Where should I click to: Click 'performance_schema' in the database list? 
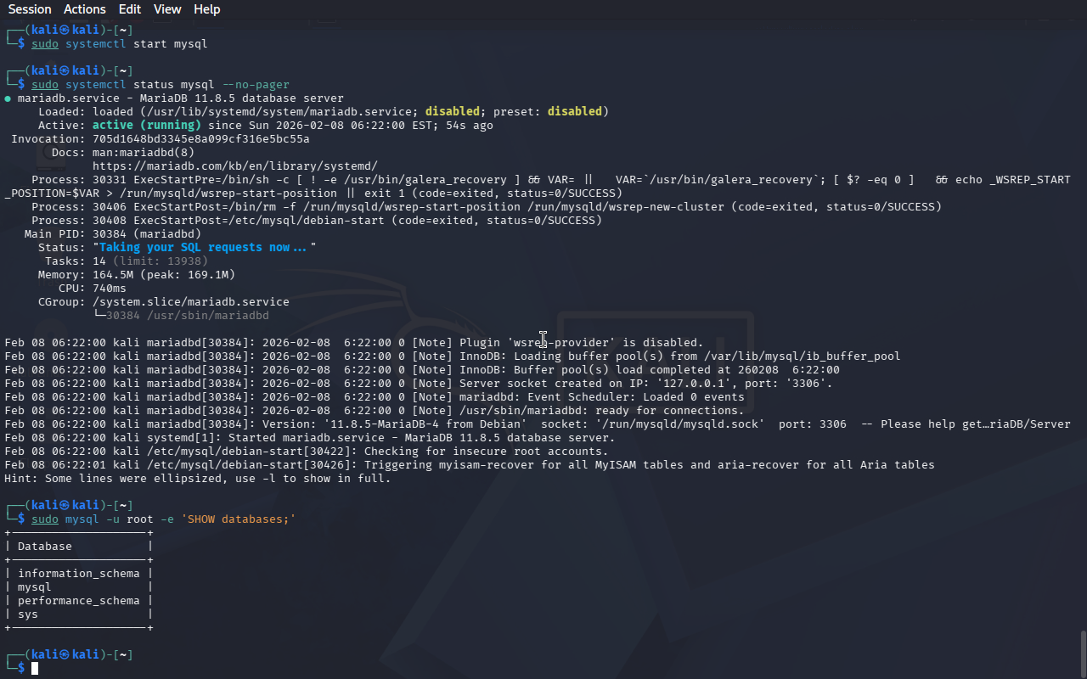coord(78,601)
